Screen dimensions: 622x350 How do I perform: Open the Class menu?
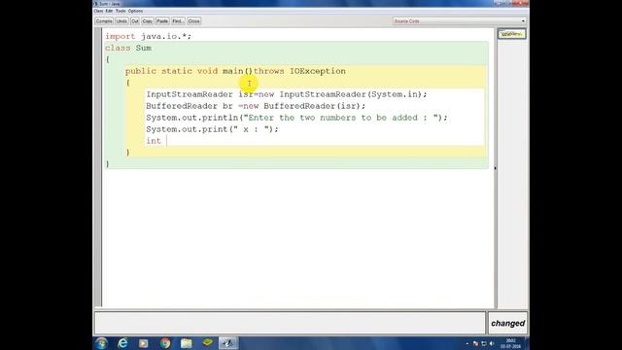click(x=98, y=11)
